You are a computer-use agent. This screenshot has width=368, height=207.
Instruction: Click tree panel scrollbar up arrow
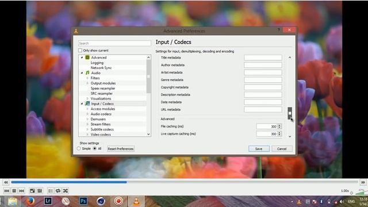148,57
